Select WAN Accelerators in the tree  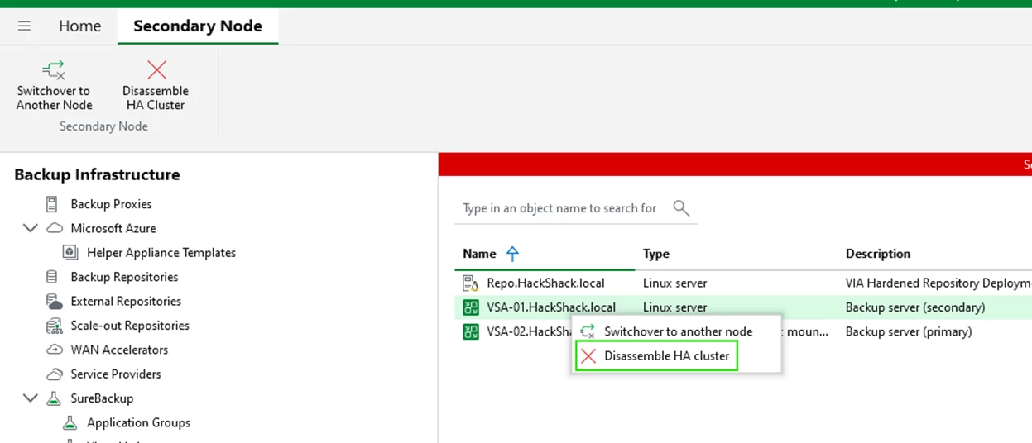click(x=119, y=350)
